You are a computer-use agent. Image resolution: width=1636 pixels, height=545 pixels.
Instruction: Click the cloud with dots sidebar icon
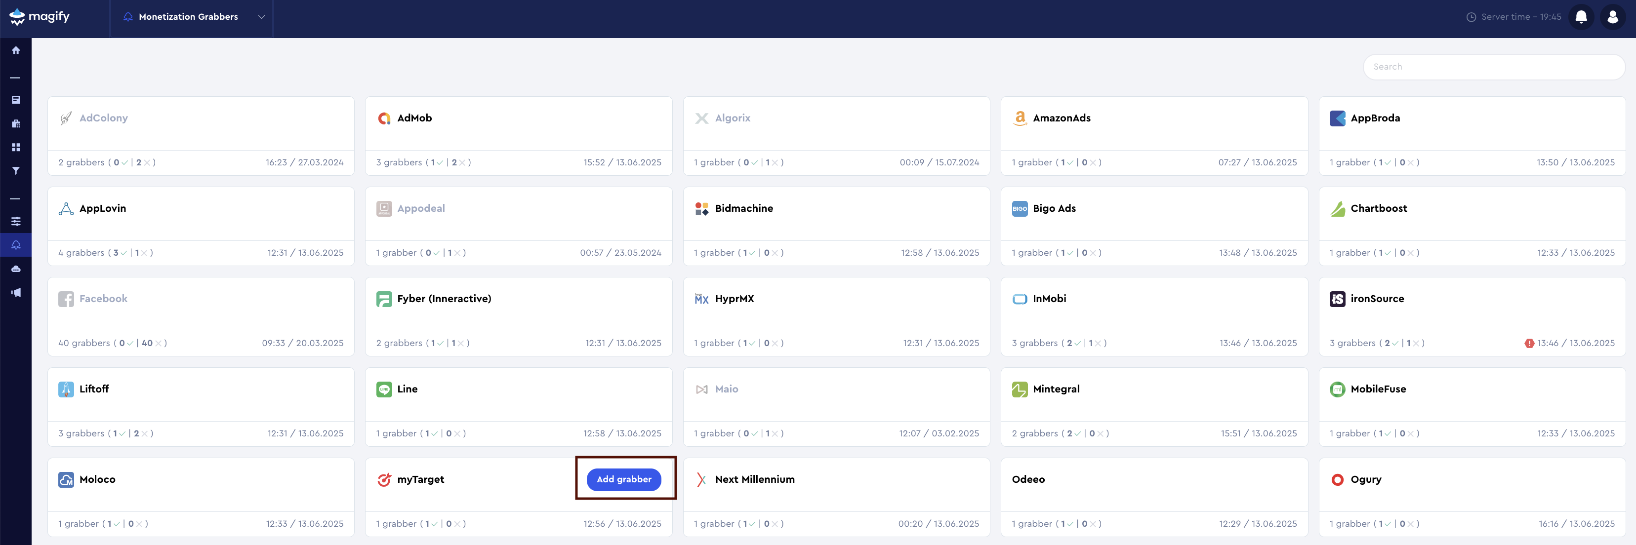click(16, 269)
